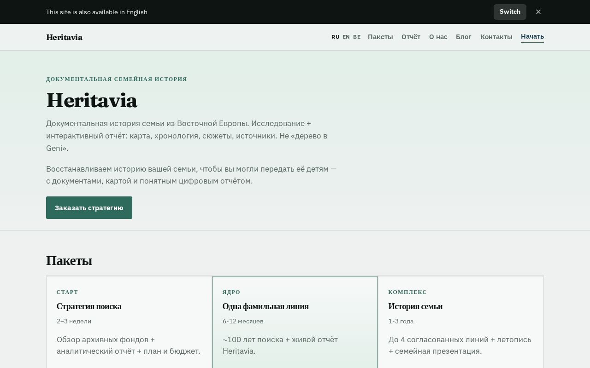Click the 2–3 недели duration text
Viewport: 590px width, 368px height.
tap(74, 321)
